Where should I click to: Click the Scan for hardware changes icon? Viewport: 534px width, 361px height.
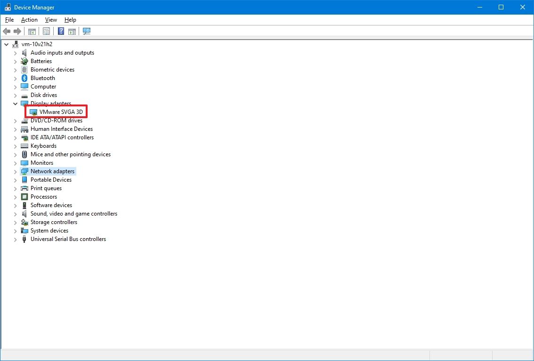(x=86, y=31)
